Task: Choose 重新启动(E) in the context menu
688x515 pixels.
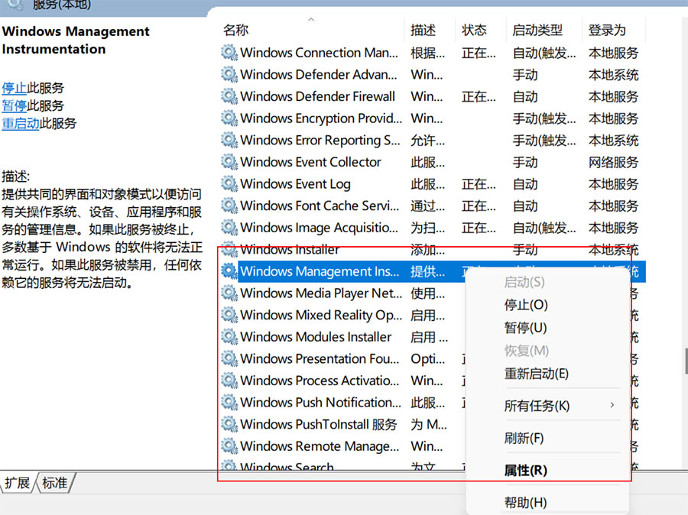Action: pyautogui.click(x=536, y=374)
